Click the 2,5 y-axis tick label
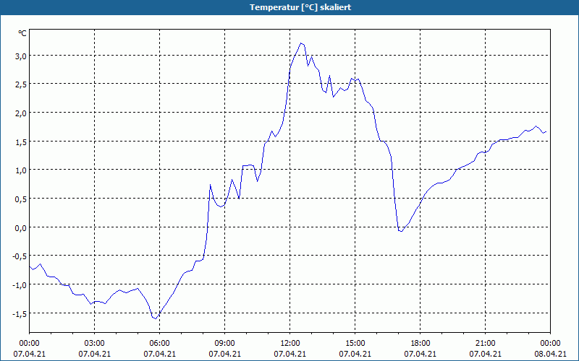Screen dimensions: 579x361 click(x=21, y=84)
